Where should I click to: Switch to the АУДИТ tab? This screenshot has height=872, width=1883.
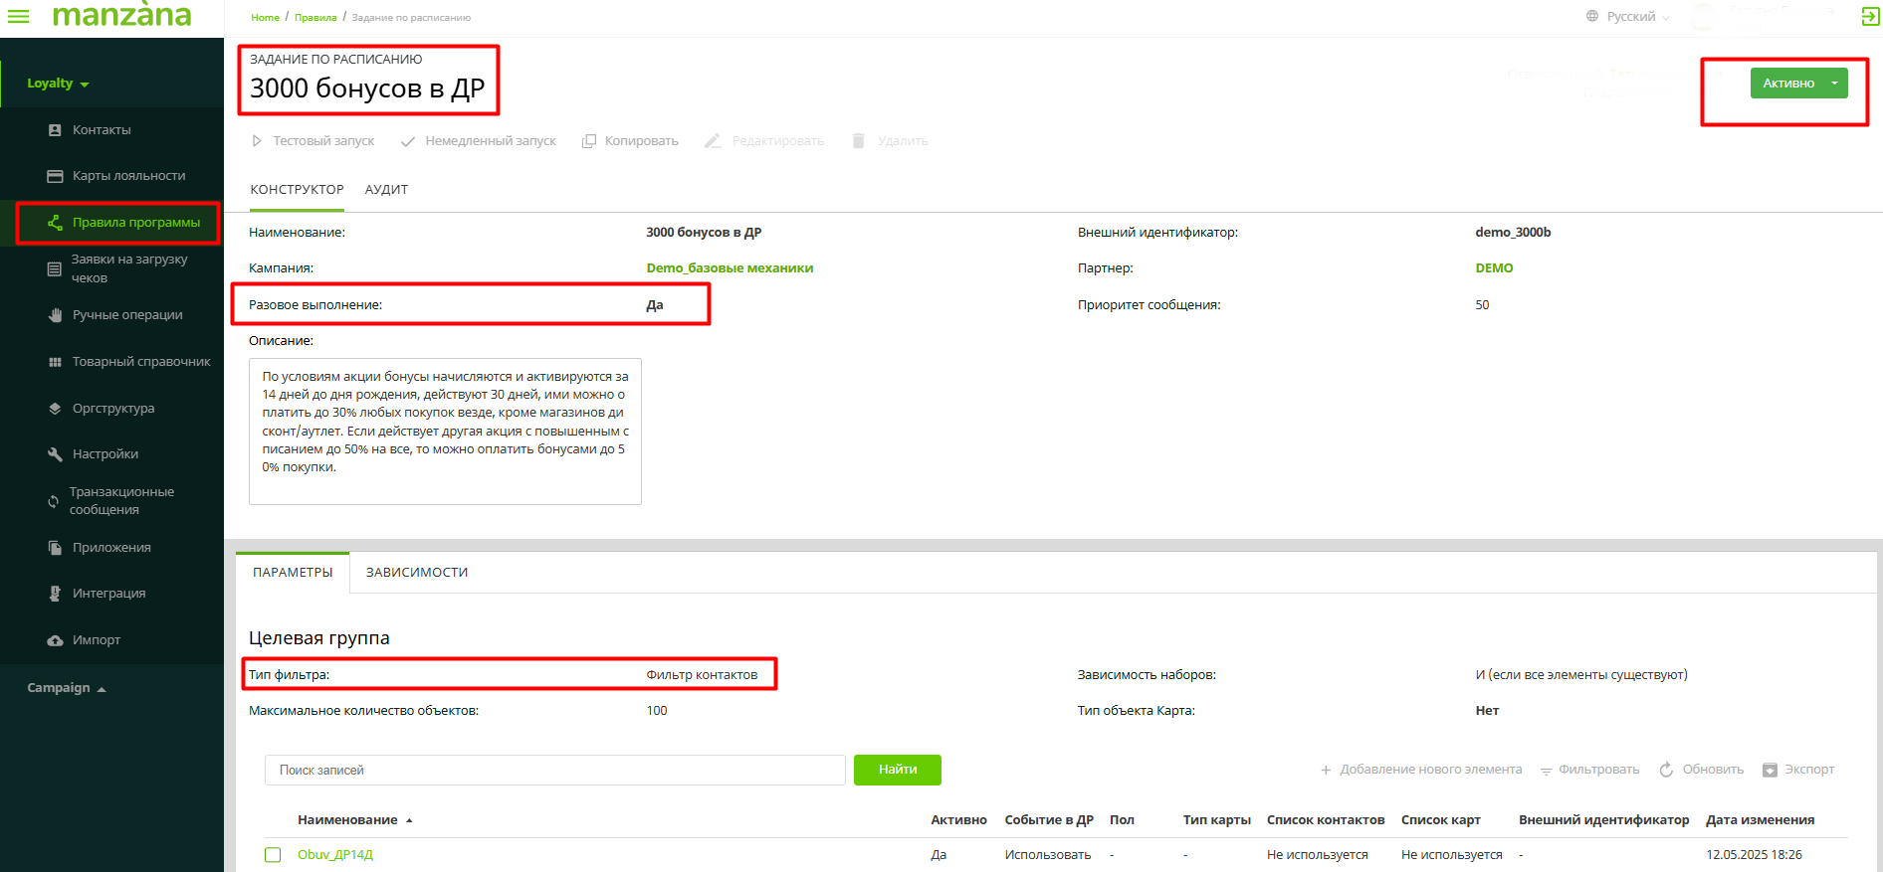(x=386, y=190)
